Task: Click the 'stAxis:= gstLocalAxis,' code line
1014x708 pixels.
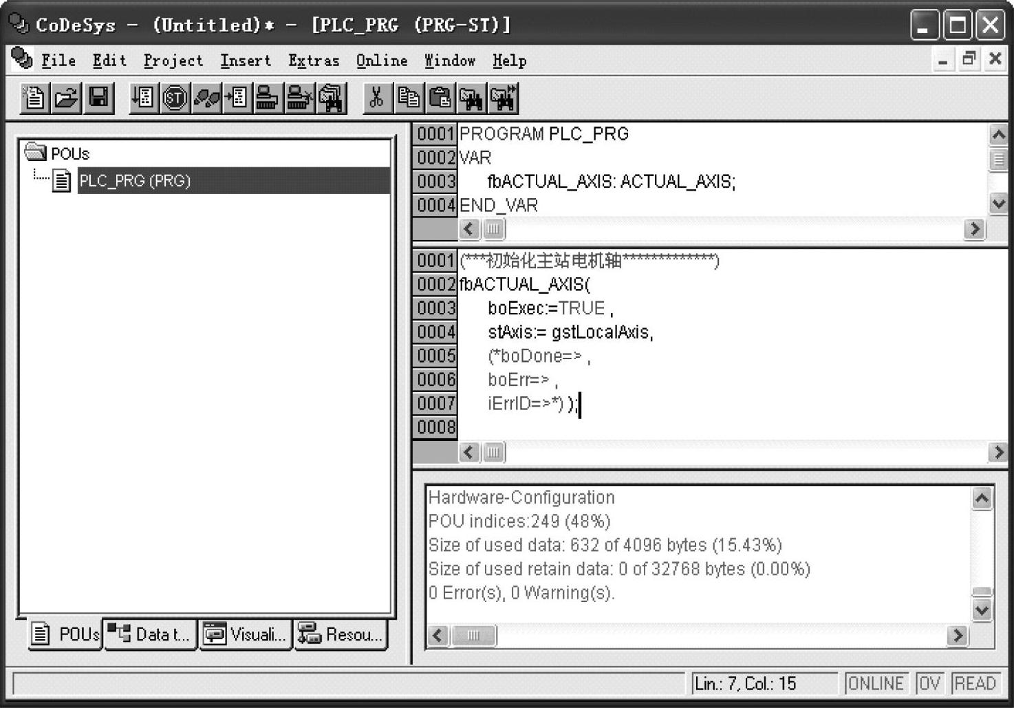Action: click(x=571, y=332)
